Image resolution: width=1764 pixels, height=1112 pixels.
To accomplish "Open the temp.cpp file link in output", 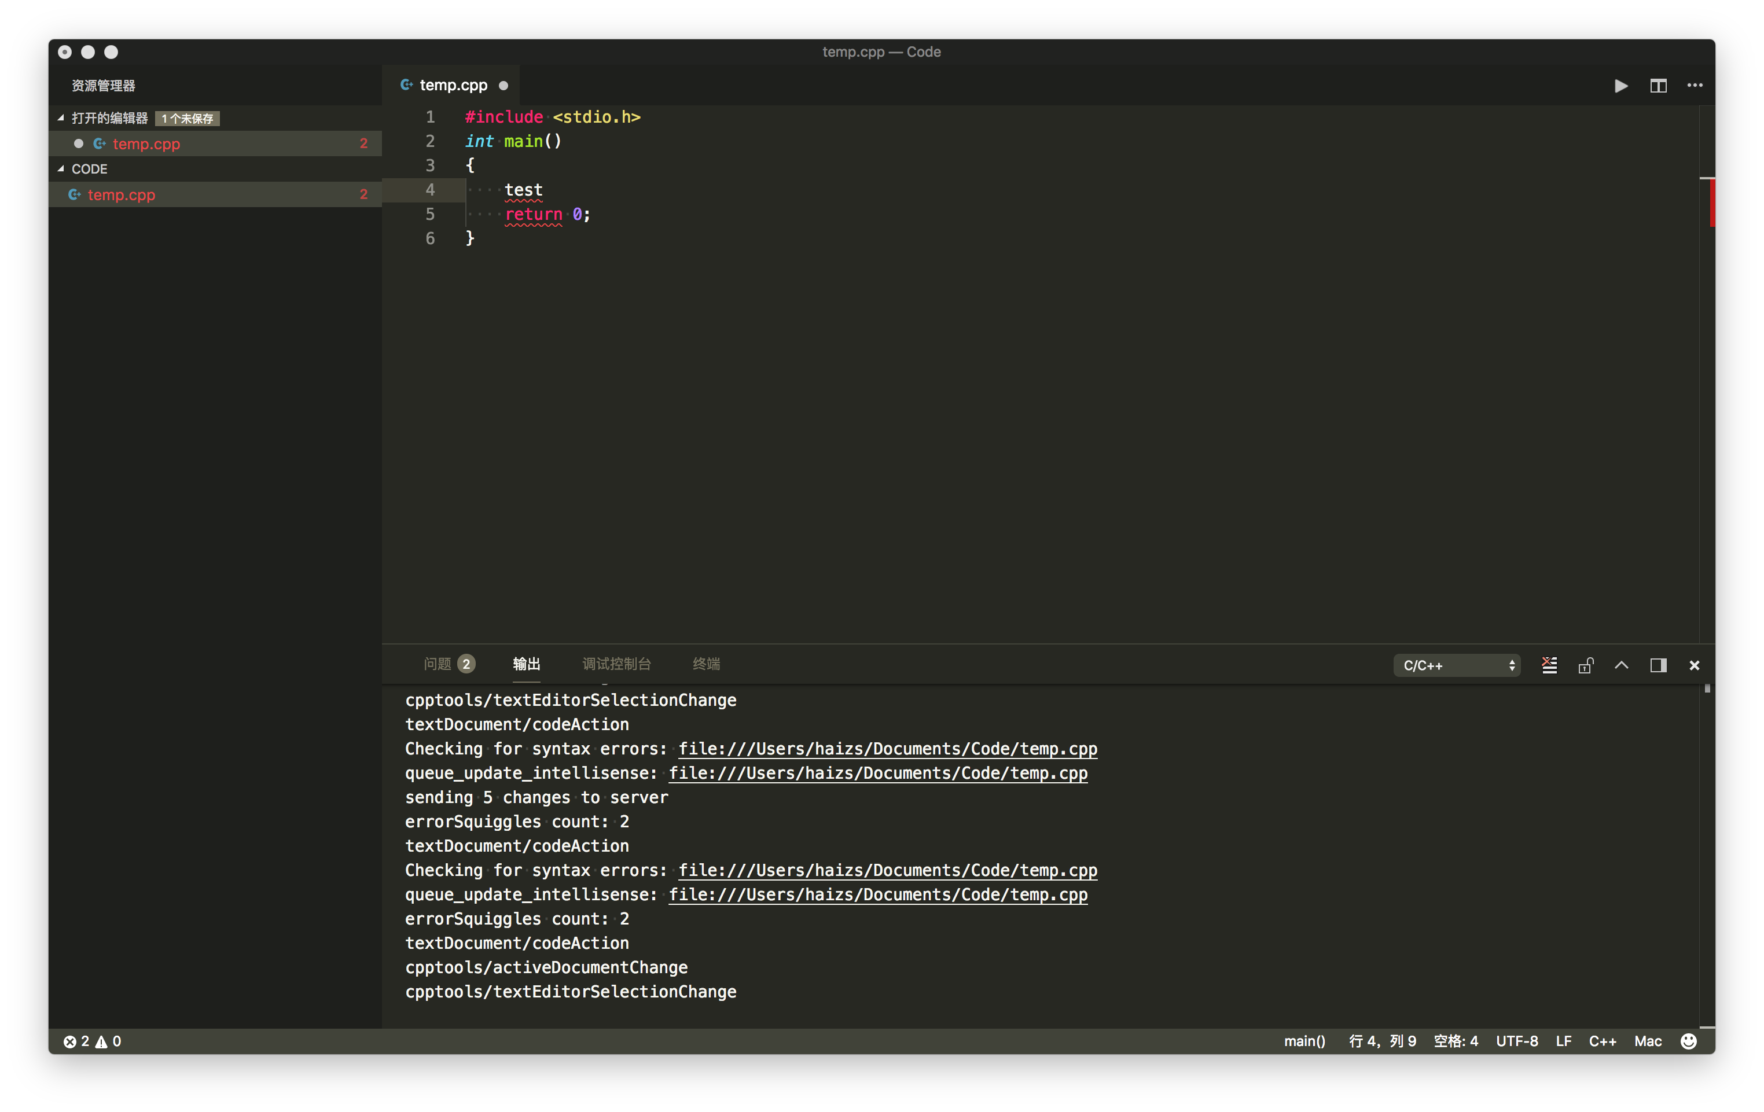I will (888, 749).
